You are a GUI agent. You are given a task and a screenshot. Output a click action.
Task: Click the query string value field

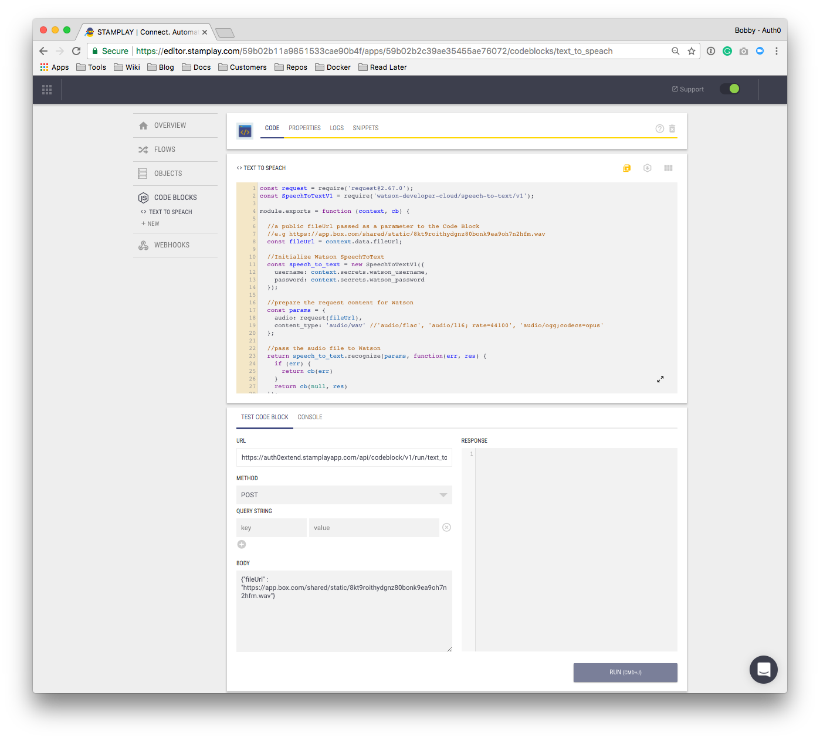(374, 528)
